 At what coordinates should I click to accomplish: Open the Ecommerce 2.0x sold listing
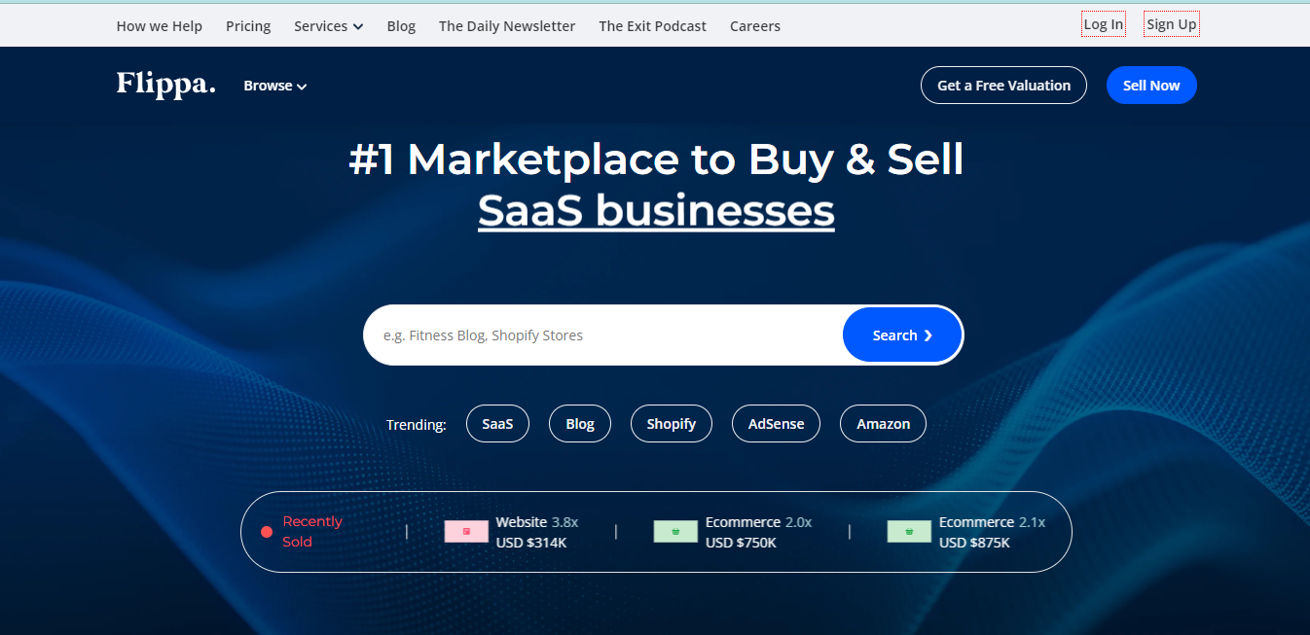(x=733, y=532)
